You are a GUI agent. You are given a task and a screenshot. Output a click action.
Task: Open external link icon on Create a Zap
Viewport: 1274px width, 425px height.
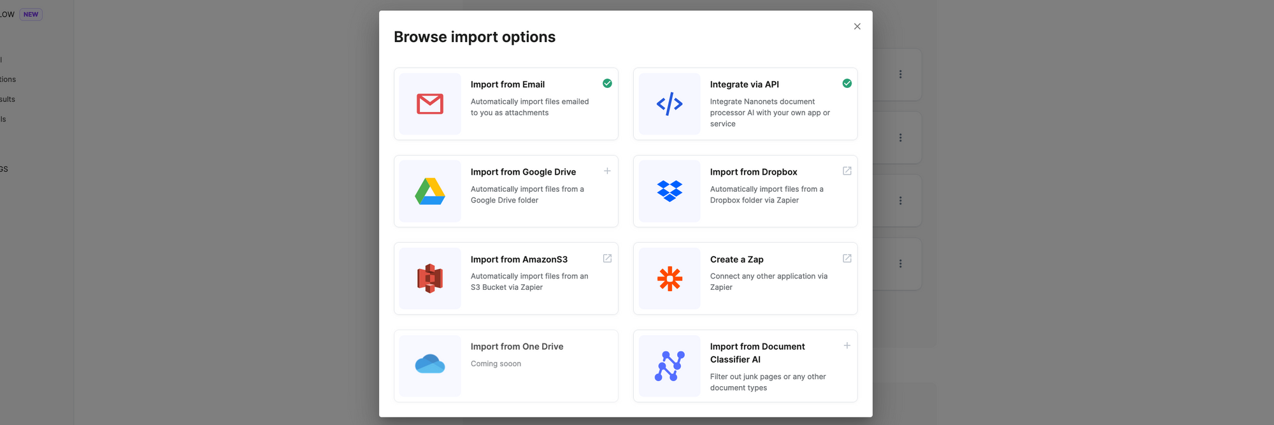(x=847, y=258)
